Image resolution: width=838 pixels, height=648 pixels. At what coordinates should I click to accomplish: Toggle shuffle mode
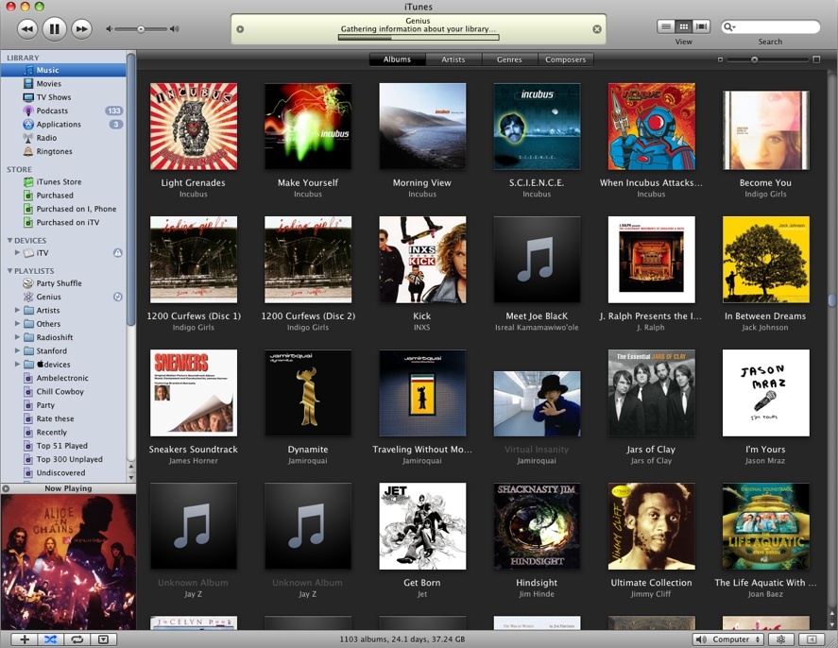pos(51,639)
